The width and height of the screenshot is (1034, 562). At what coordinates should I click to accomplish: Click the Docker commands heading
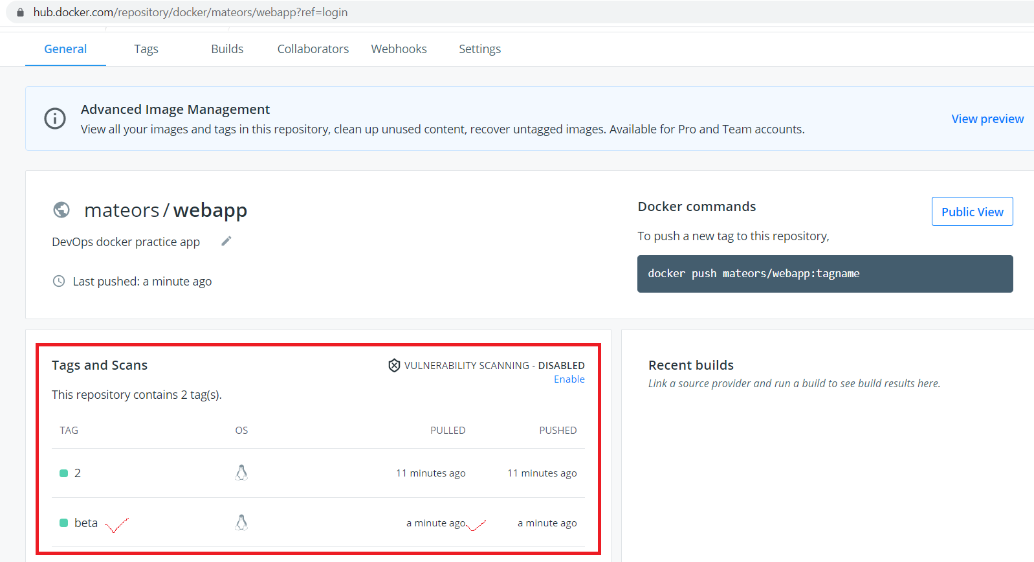point(697,207)
